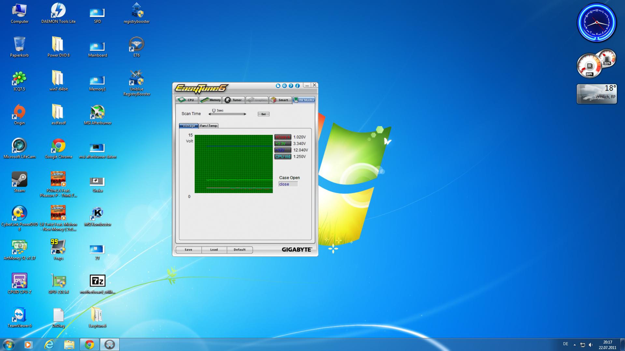Select the DxDiag text file

tap(58, 318)
